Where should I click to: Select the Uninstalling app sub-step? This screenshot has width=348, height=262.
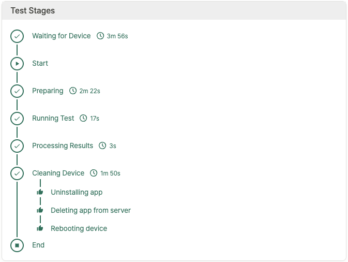pos(77,192)
